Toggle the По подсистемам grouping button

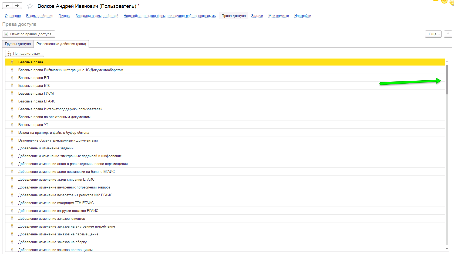[25, 53]
